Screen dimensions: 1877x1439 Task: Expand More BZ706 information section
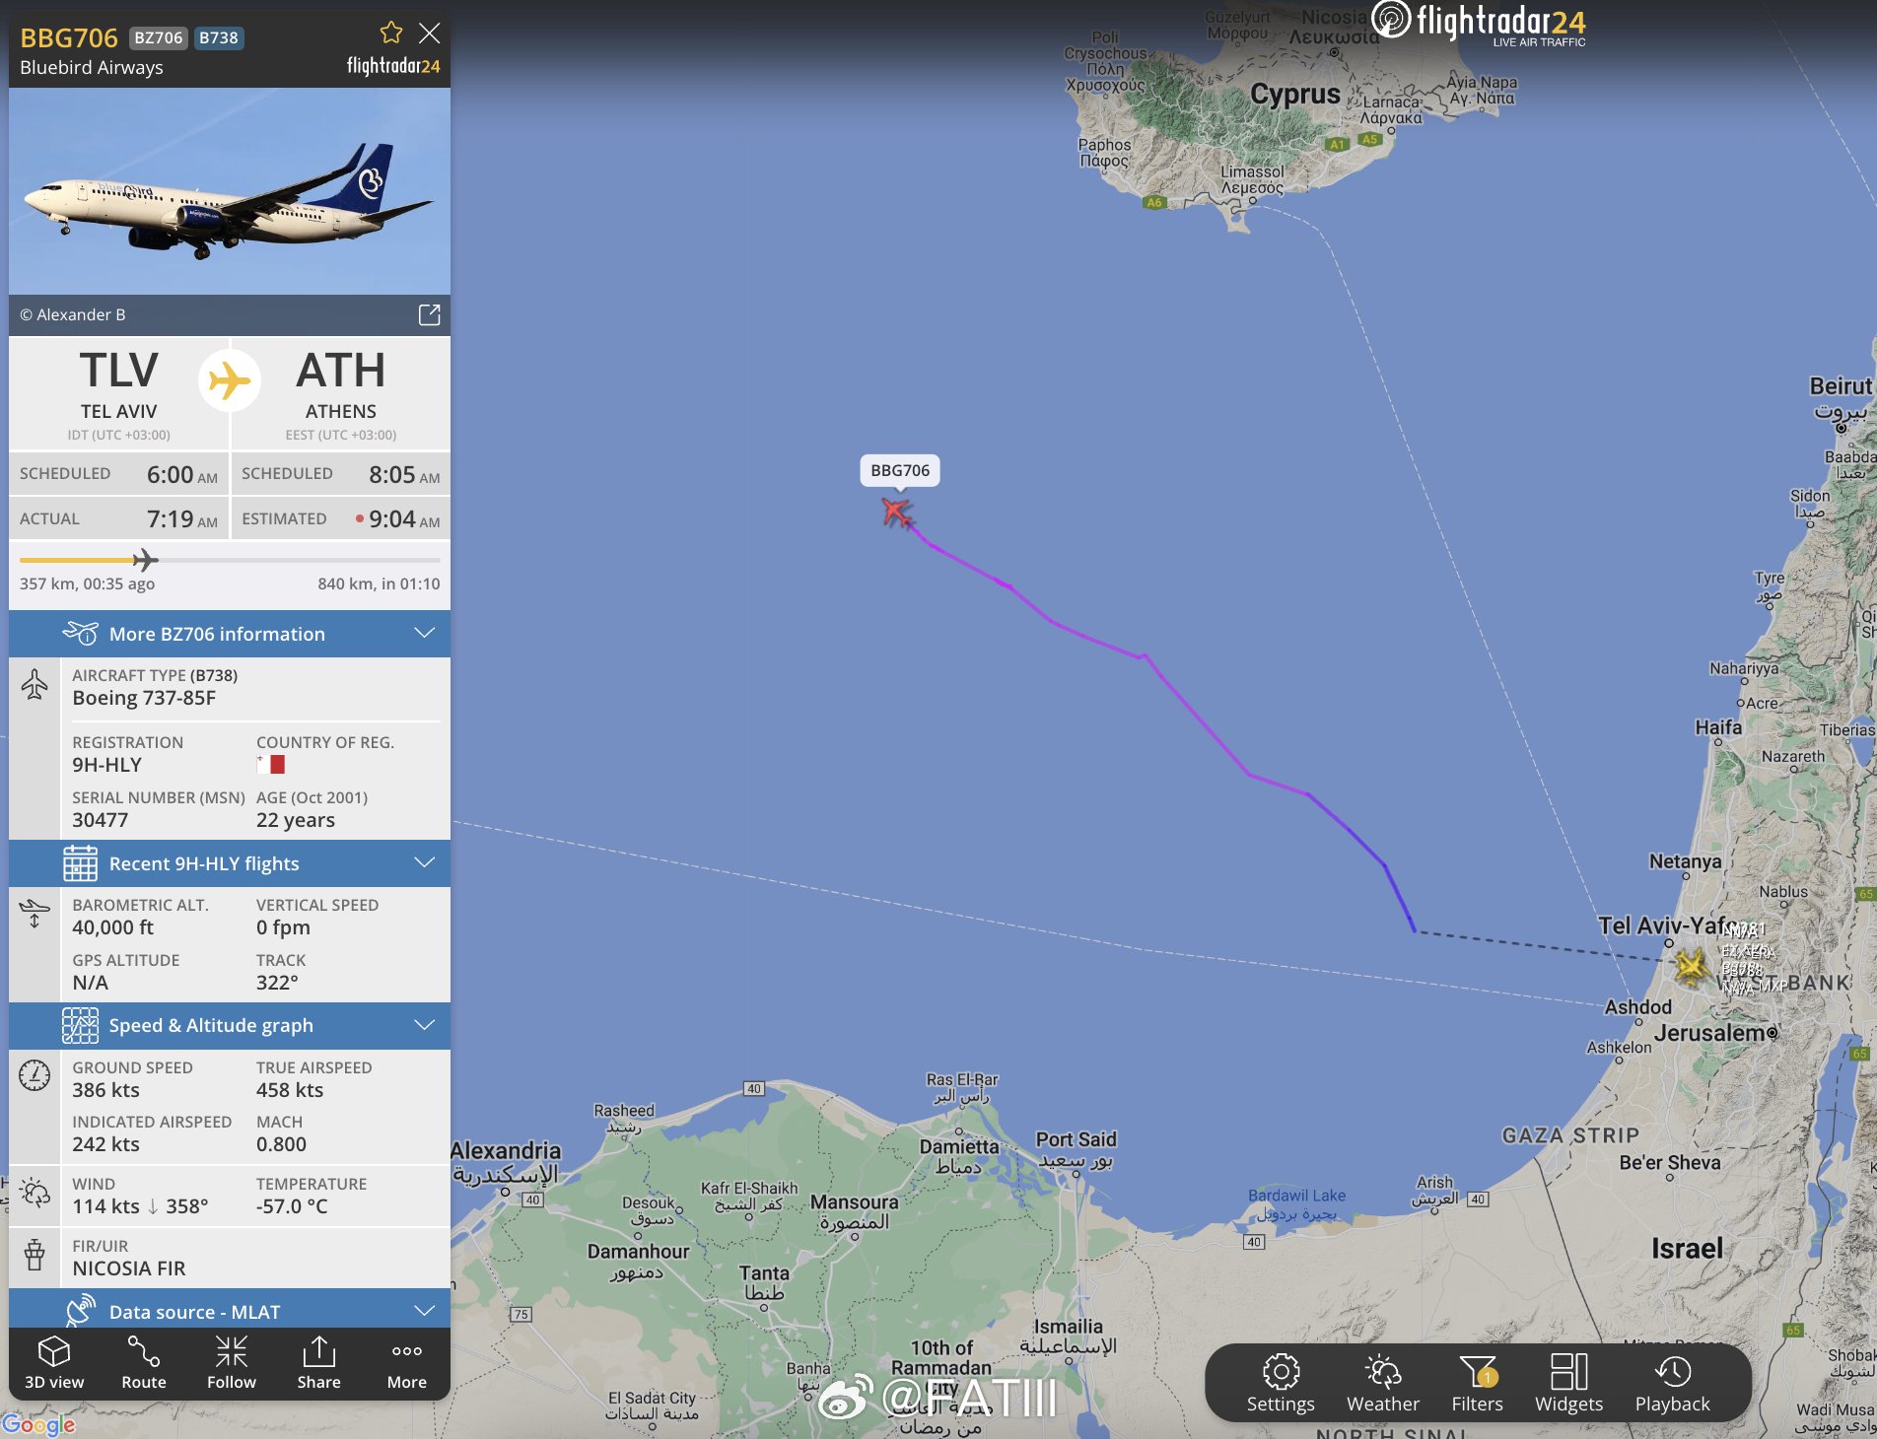[230, 634]
